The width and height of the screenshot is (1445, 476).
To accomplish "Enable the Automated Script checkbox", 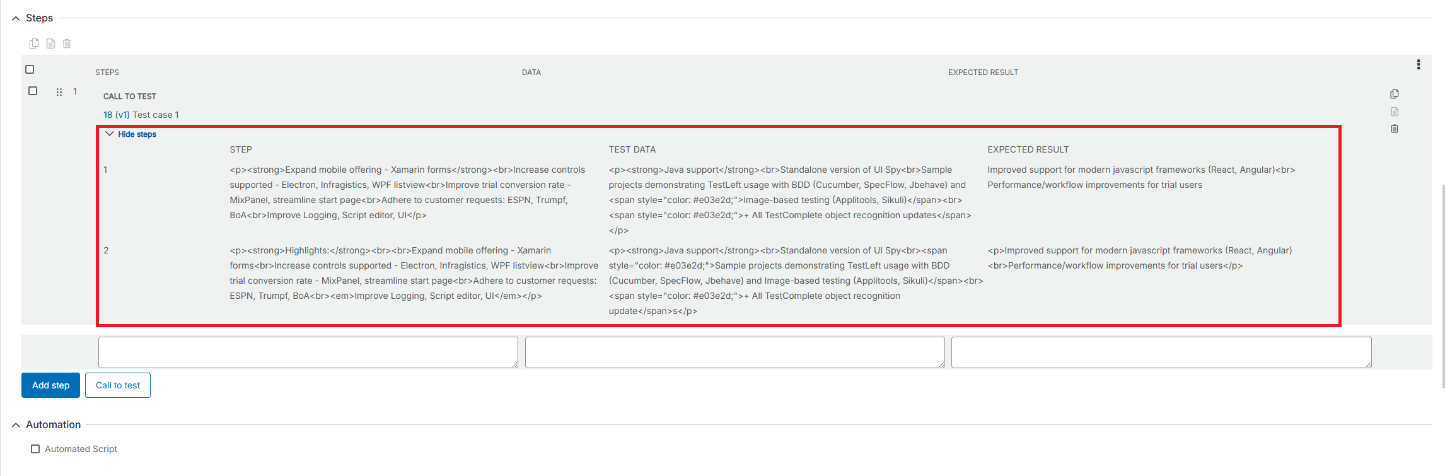I will (x=35, y=449).
